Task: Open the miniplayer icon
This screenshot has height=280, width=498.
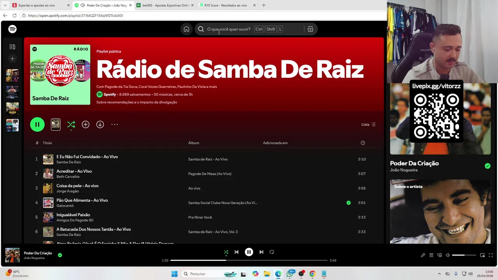Action: tap(482, 255)
